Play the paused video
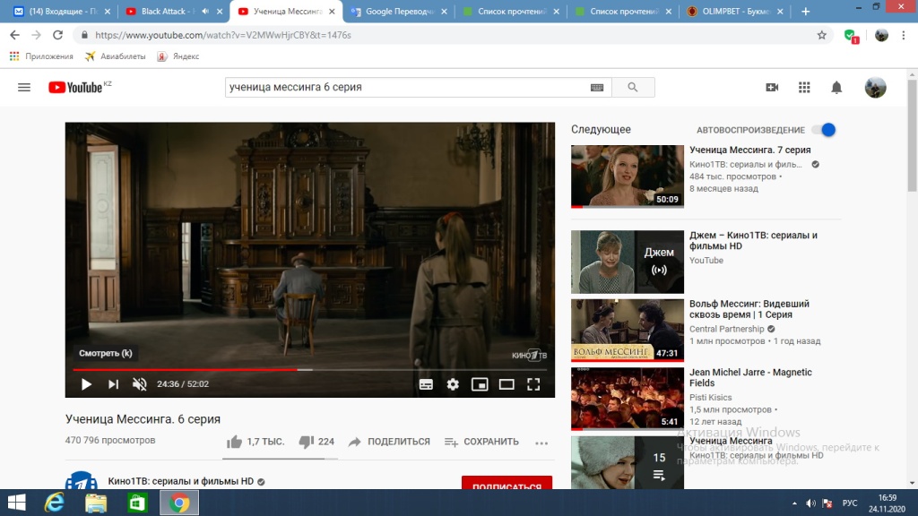Image resolution: width=918 pixels, height=516 pixels. click(86, 383)
